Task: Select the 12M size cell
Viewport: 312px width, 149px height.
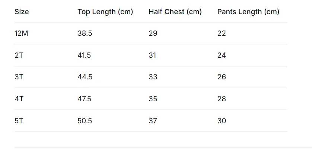Action: (x=21, y=33)
